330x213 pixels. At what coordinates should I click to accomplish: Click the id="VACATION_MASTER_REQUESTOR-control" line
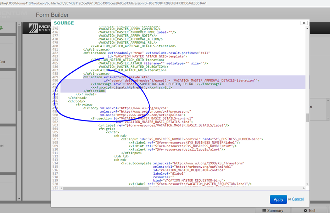(189, 170)
